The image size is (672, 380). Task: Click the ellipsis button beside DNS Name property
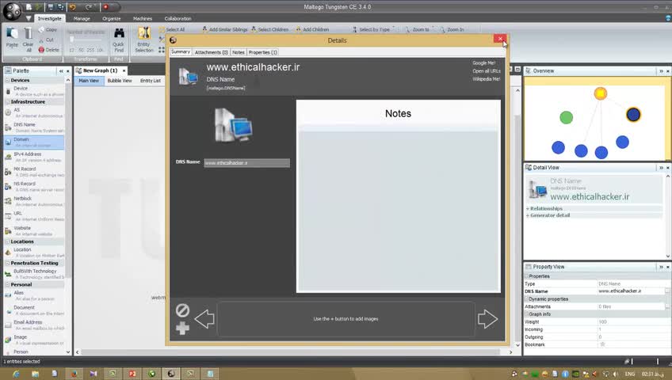667,291
